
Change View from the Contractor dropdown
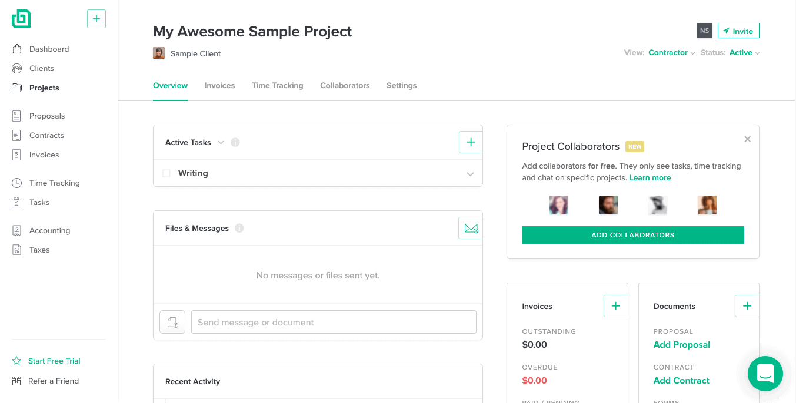coord(671,53)
